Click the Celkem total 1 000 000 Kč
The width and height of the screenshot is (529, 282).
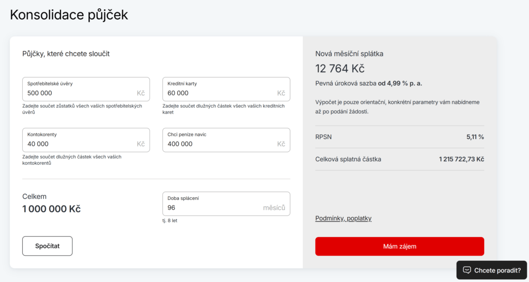click(x=52, y=209)
